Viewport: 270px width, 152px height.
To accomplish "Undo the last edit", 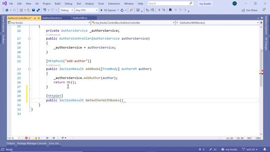I will [x=45, y=10].
